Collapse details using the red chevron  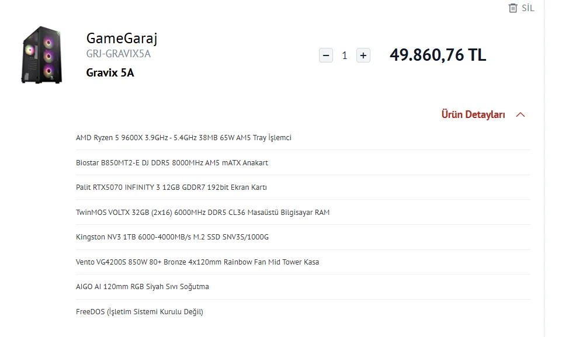pos(521,115)
